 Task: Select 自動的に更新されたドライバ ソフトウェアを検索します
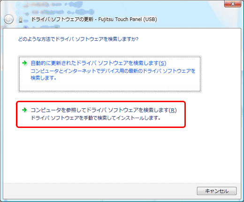click(99, 63)
